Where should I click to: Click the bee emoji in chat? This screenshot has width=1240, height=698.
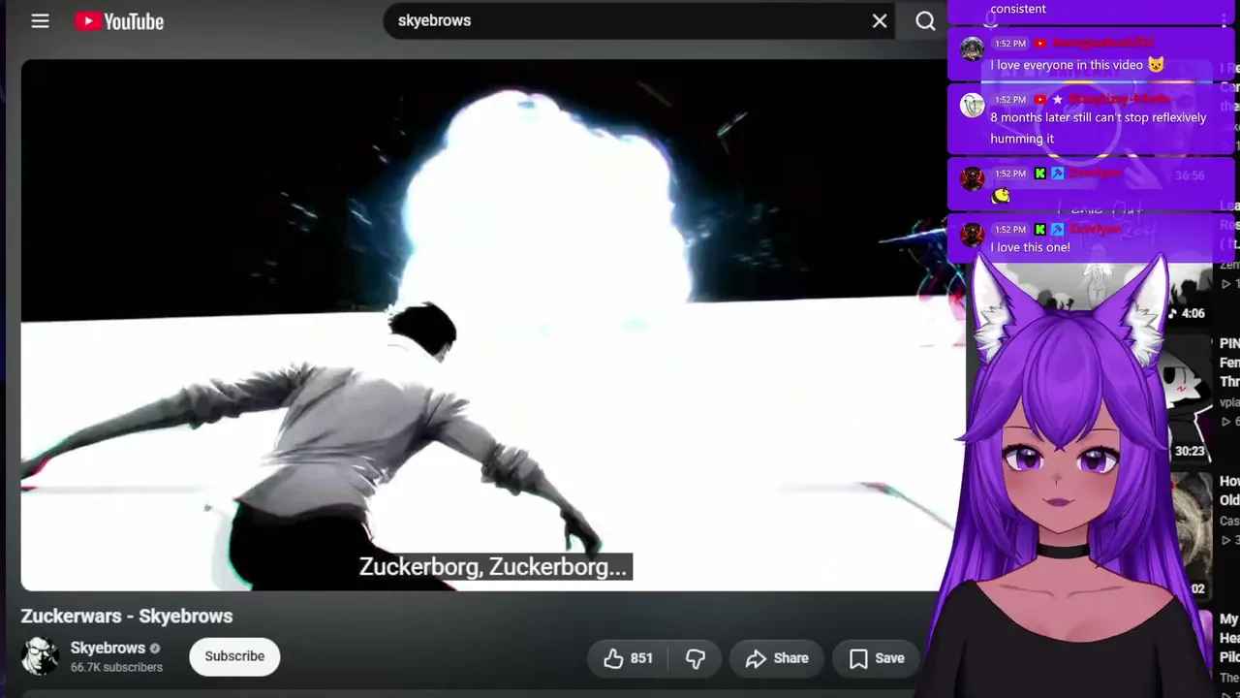[1001, 196]
